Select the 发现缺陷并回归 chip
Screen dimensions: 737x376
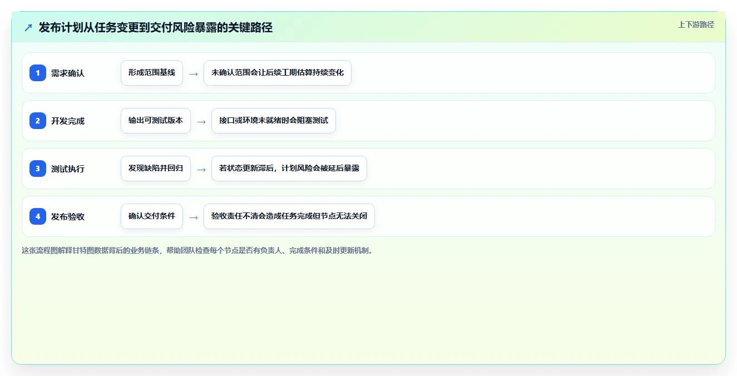[156, 169]
